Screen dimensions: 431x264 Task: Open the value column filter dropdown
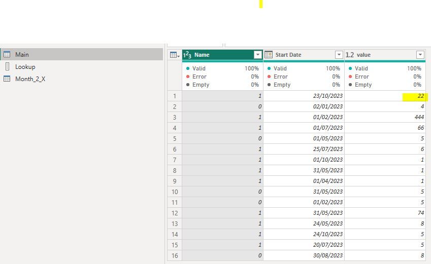pyautogui.click(x=420, y=55)
